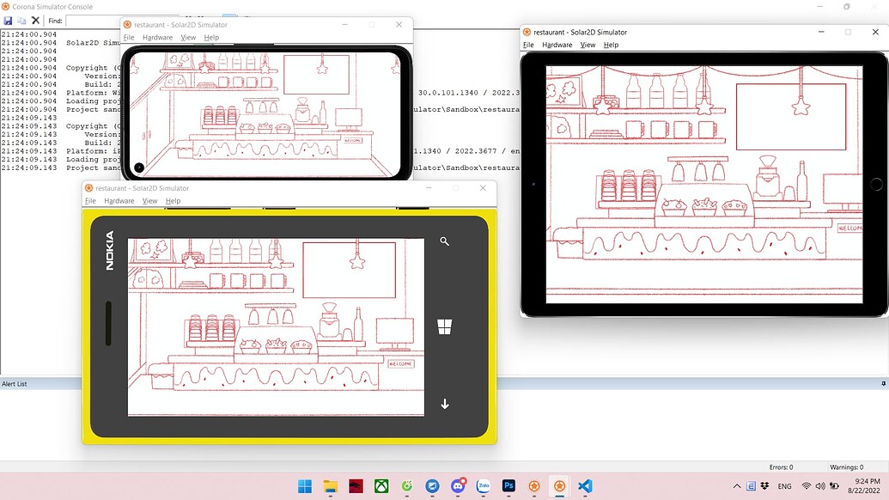Launch Photoshop from the taskbar
The height and width of the screenshot is (500, 889).
[x=508, y=485]
